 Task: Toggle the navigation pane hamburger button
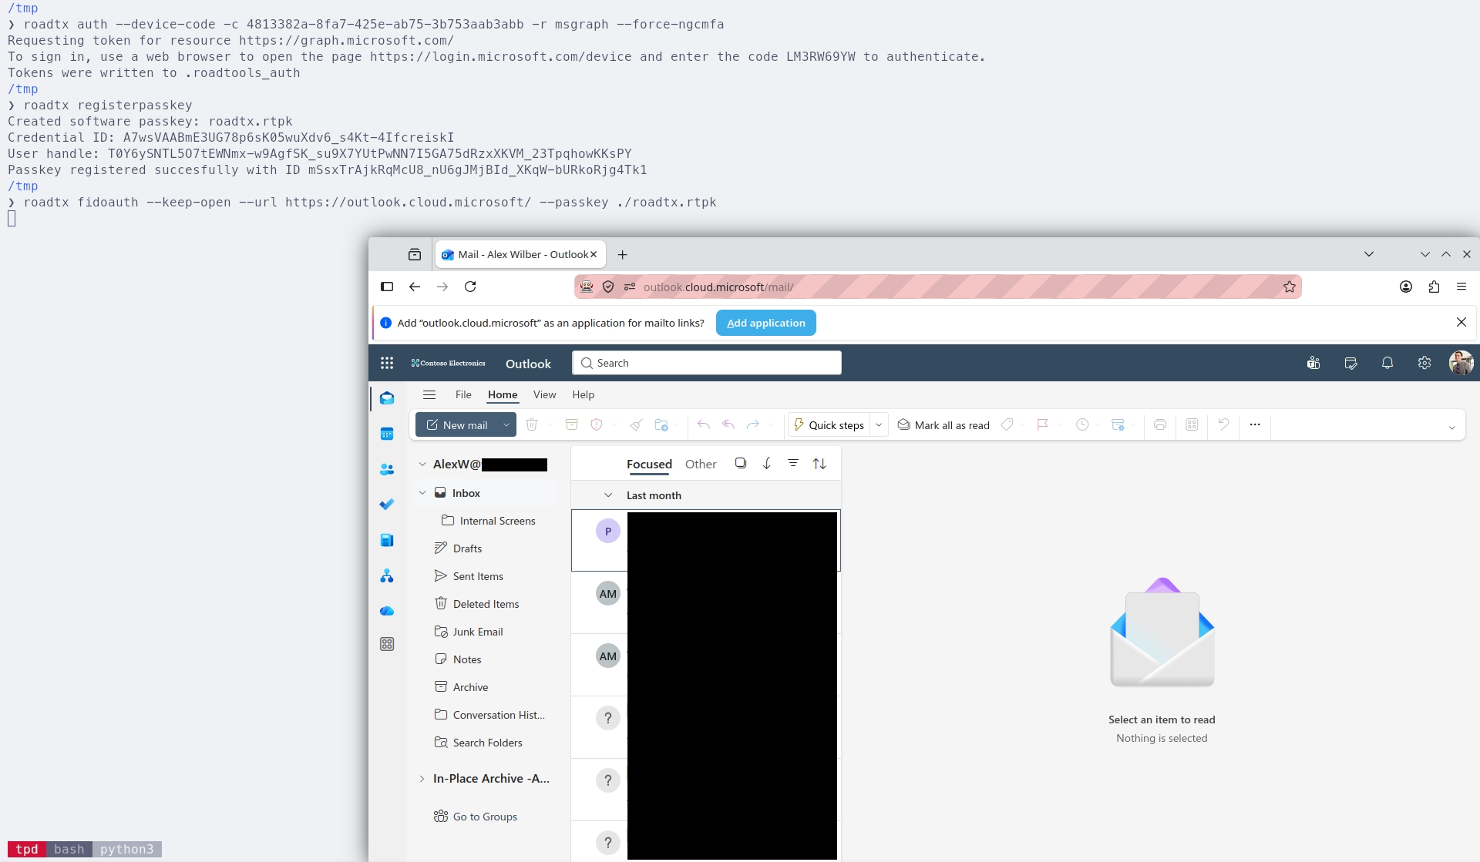pos(429,394)
